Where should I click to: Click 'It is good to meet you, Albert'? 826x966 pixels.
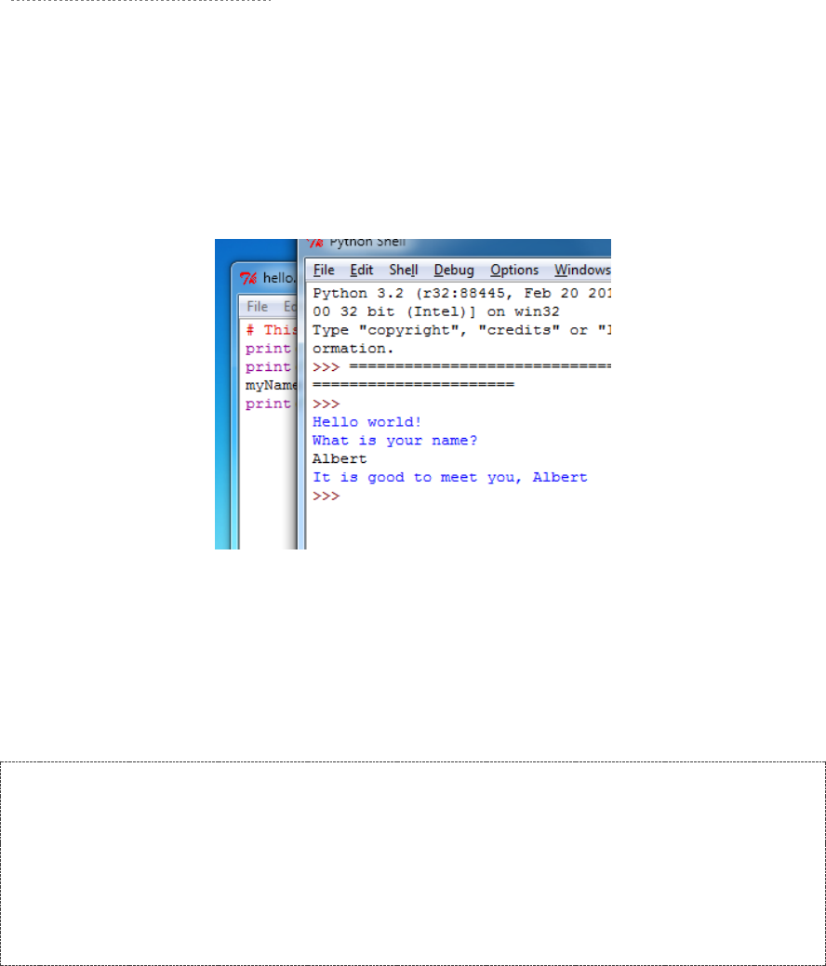(x=450, y=478)
